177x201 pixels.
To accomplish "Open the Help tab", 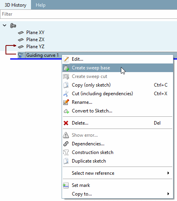I will pos(40,5).
